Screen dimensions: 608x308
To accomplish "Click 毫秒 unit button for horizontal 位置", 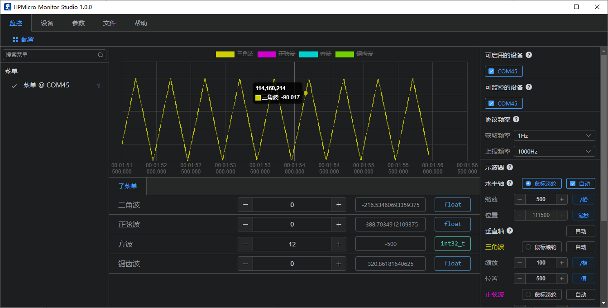I will (584, 215).
